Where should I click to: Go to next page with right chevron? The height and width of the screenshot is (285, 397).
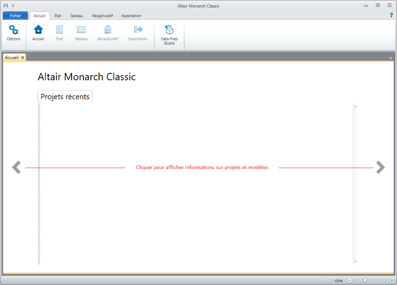click(x=380, y=168)
